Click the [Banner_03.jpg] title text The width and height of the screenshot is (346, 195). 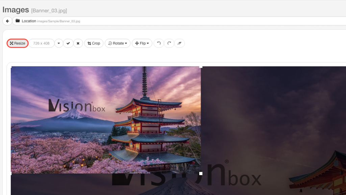pyautogui.click(x=49, y=10)
